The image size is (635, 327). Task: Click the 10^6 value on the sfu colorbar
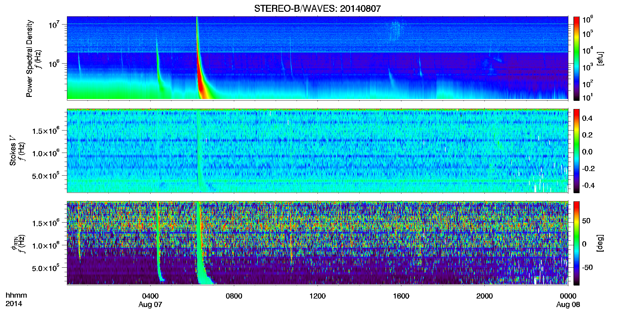[587, 19]
